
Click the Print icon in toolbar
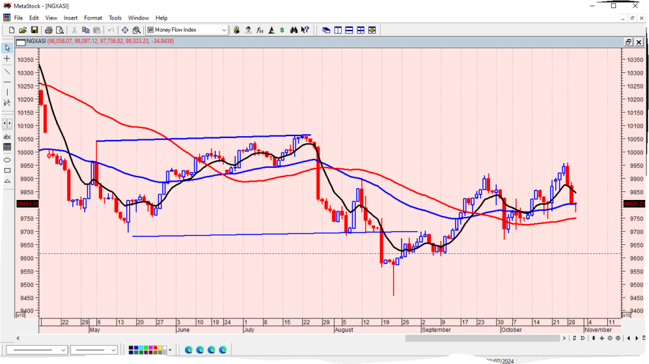48,30
